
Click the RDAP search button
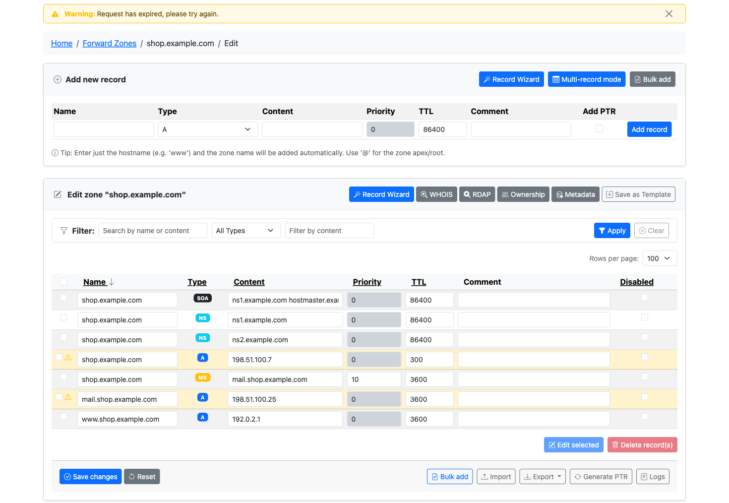(x=477, y=194)
